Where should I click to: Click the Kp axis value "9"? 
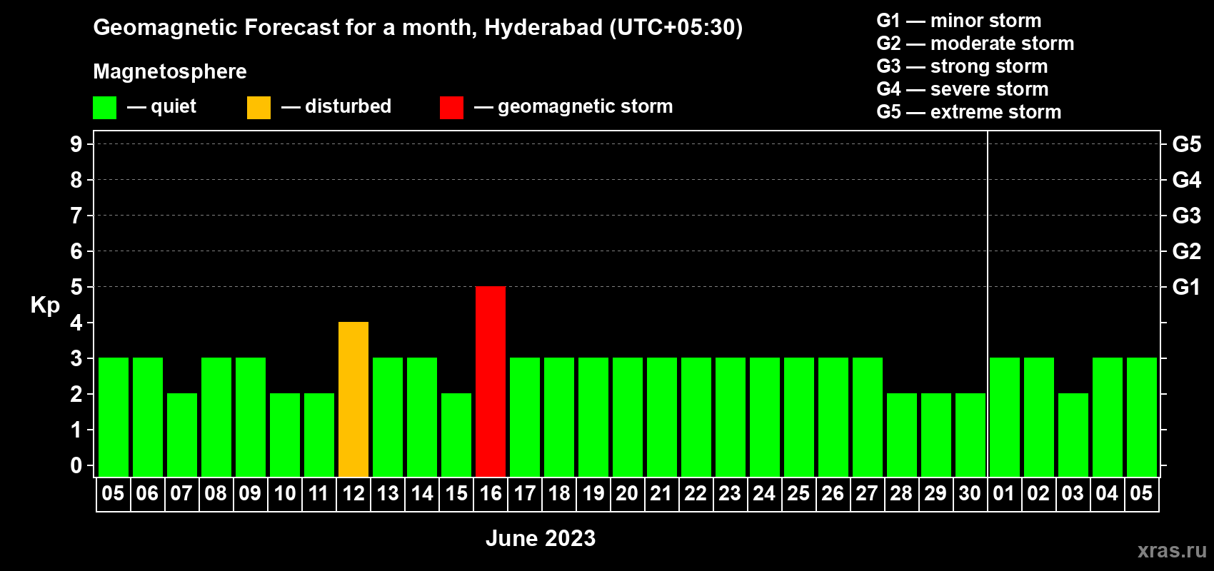(x=76, y=144)
